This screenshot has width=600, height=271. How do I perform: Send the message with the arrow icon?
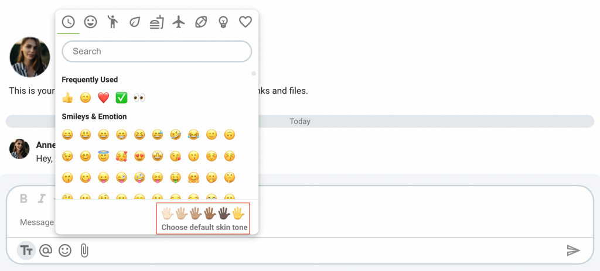pos(574,251)
